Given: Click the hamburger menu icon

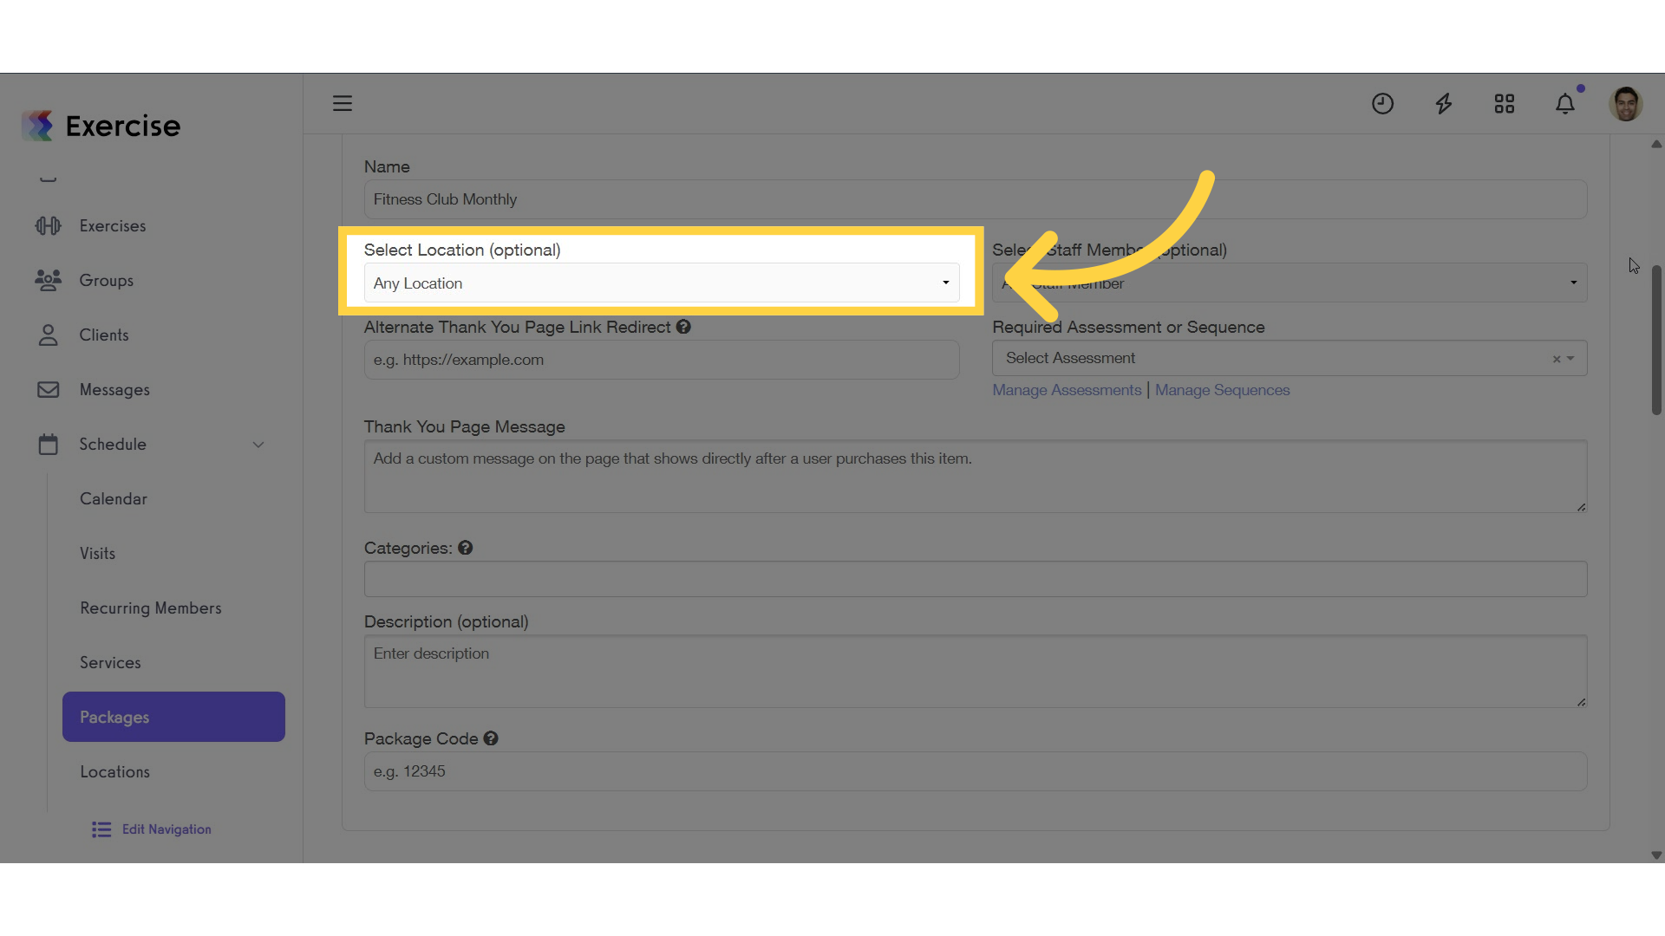Looking at the screenshot, I should 343,104.
